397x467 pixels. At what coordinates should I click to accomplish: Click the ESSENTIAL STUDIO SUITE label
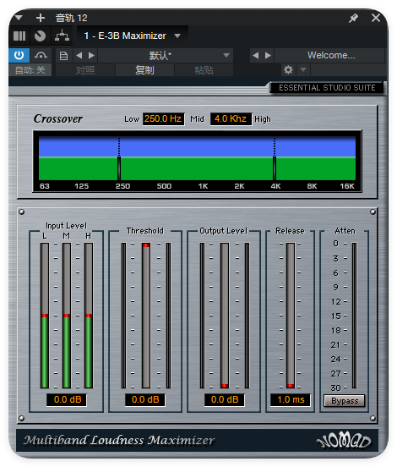pyautogui.click(x=327, y=88)
